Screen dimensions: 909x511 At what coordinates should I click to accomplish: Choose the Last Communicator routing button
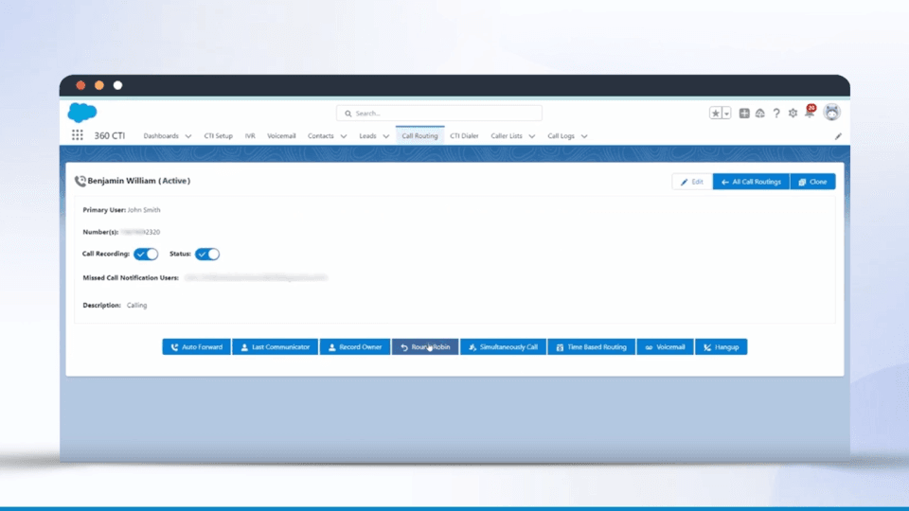click(x=275, y=347)
